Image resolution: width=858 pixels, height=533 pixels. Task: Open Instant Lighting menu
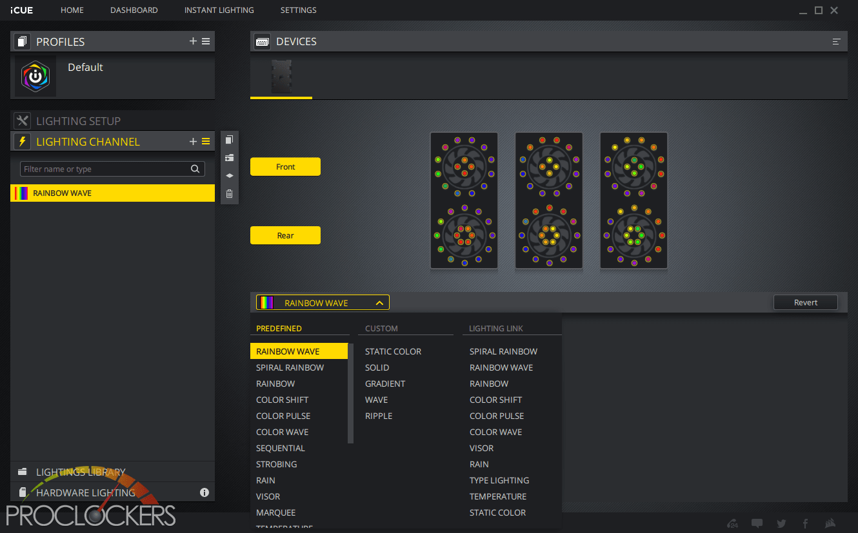click(x=219, y=10)
